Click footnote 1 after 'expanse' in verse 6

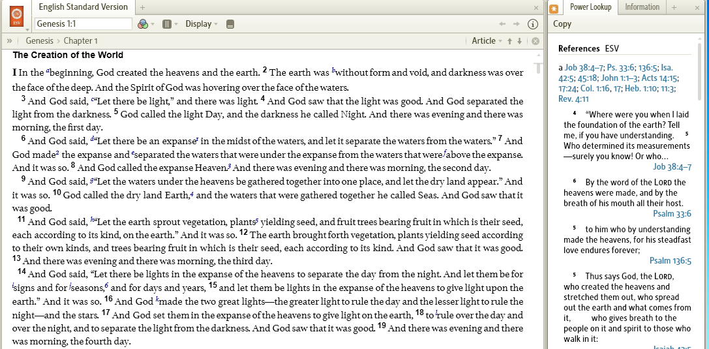pos(197,140)
